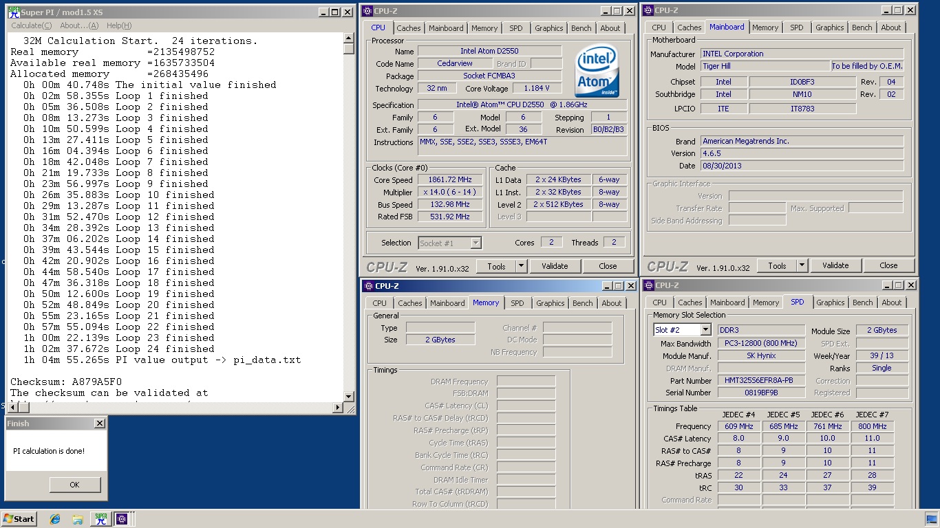Click the CPU-Z title icon in the Memory timings window
The height and width of the screenshot is (528, 940).
(369, 286)
